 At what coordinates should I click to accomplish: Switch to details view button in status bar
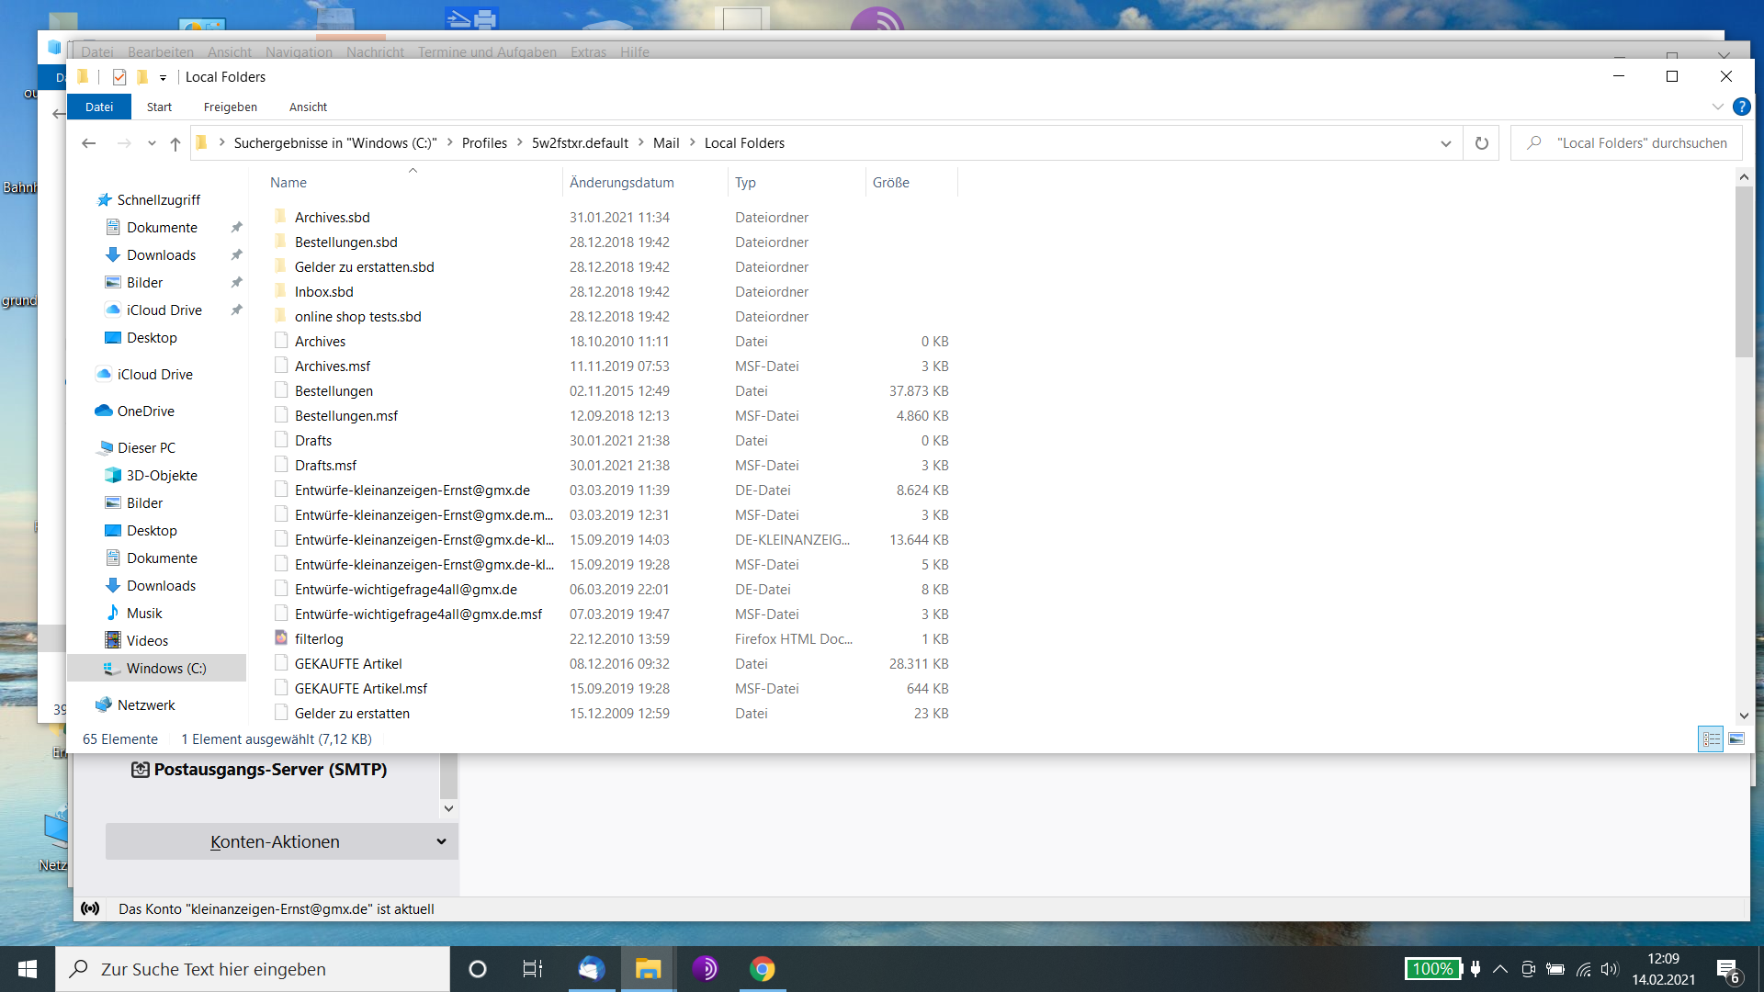coord(1711,738)
